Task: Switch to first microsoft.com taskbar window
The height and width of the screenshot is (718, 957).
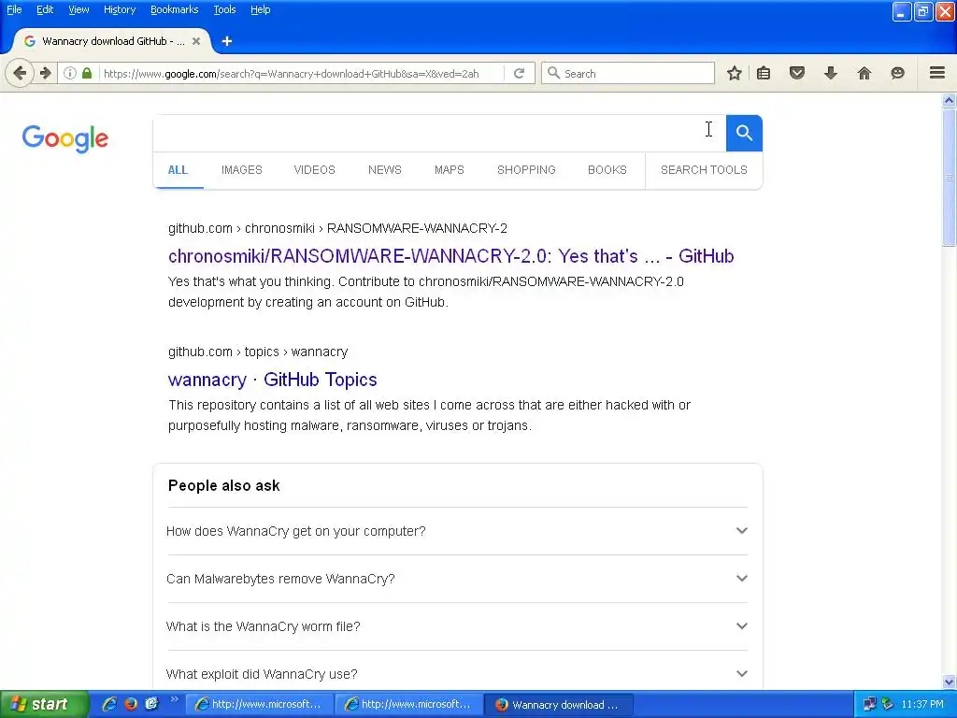Action: [x=259, y=705]
